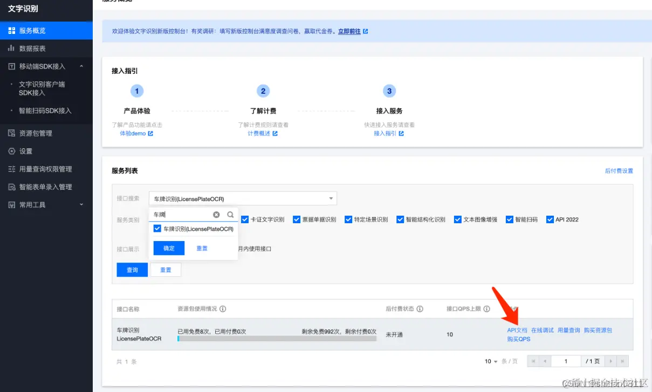Open 数据报表 via its bar-chart icon

click(x=11, y=48)
